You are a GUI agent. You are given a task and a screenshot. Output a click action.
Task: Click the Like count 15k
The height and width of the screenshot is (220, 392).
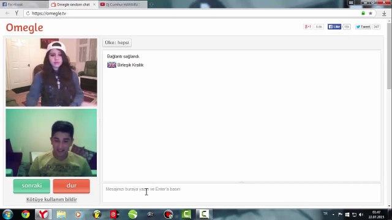point(347,27)
